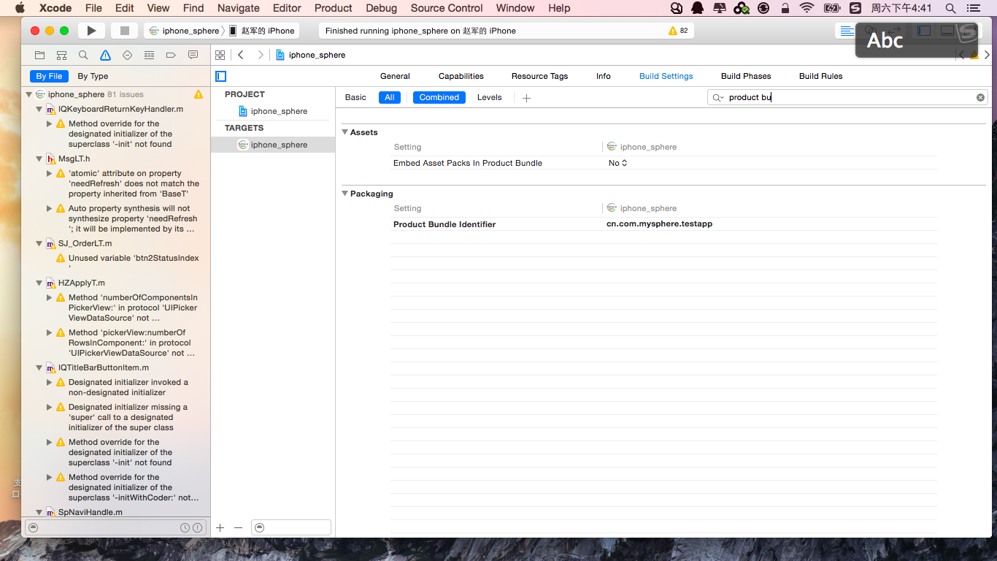Viewport: 997px width, 561px height.
Task: Open the Navigate menu
Action: click(239, 8)
